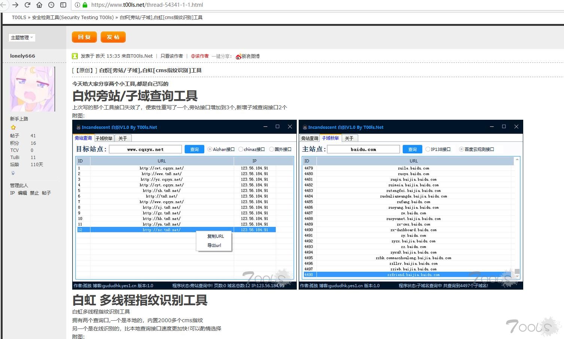Select 关于 tab in the cqzyx window
Viewport: 564px width, 339px height.
click(123, 138)
